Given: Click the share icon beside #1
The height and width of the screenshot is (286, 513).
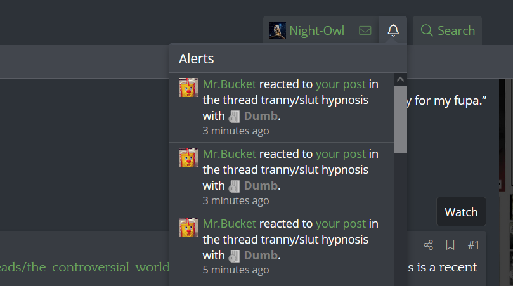Looking at the screenshot, I should tap(428, 245).
